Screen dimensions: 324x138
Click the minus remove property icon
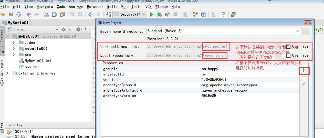coord(304,77)
